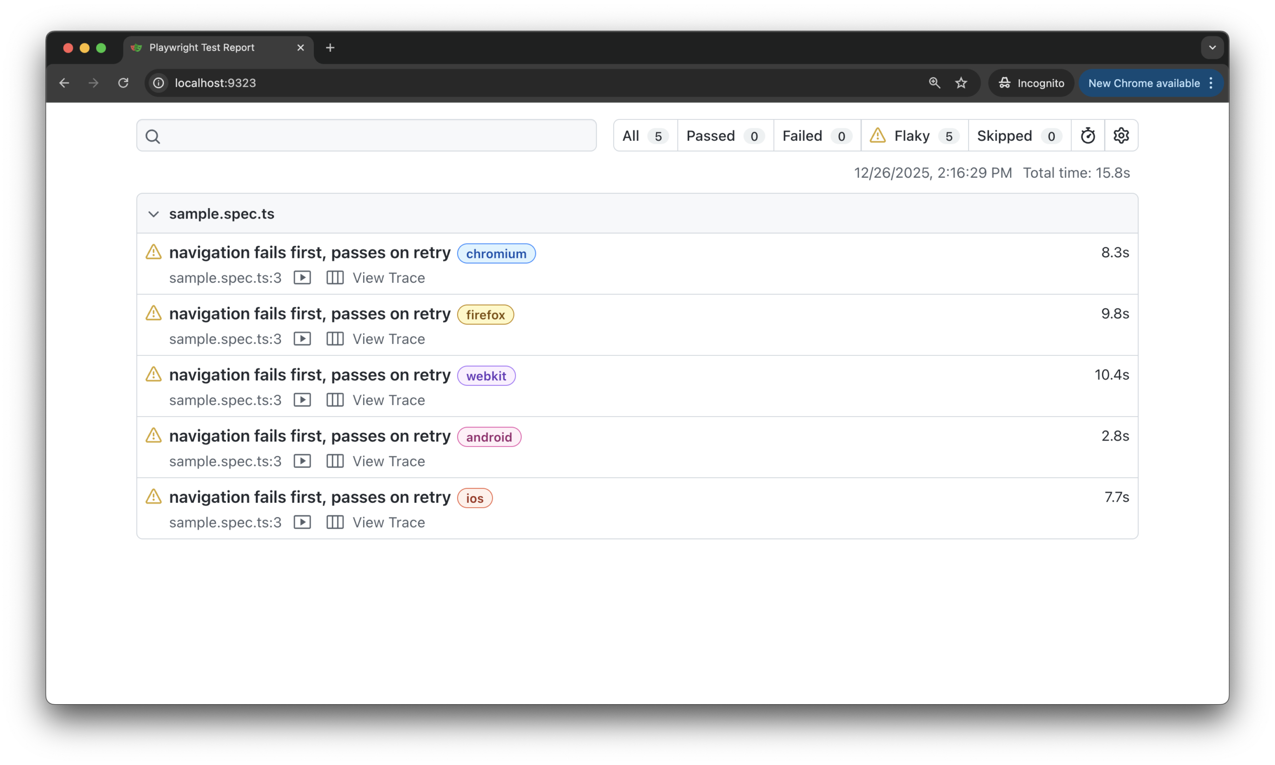Click the zoom magnifier in address bar
This screenshot has width=1275, height=765.
[x=934, y=83]
